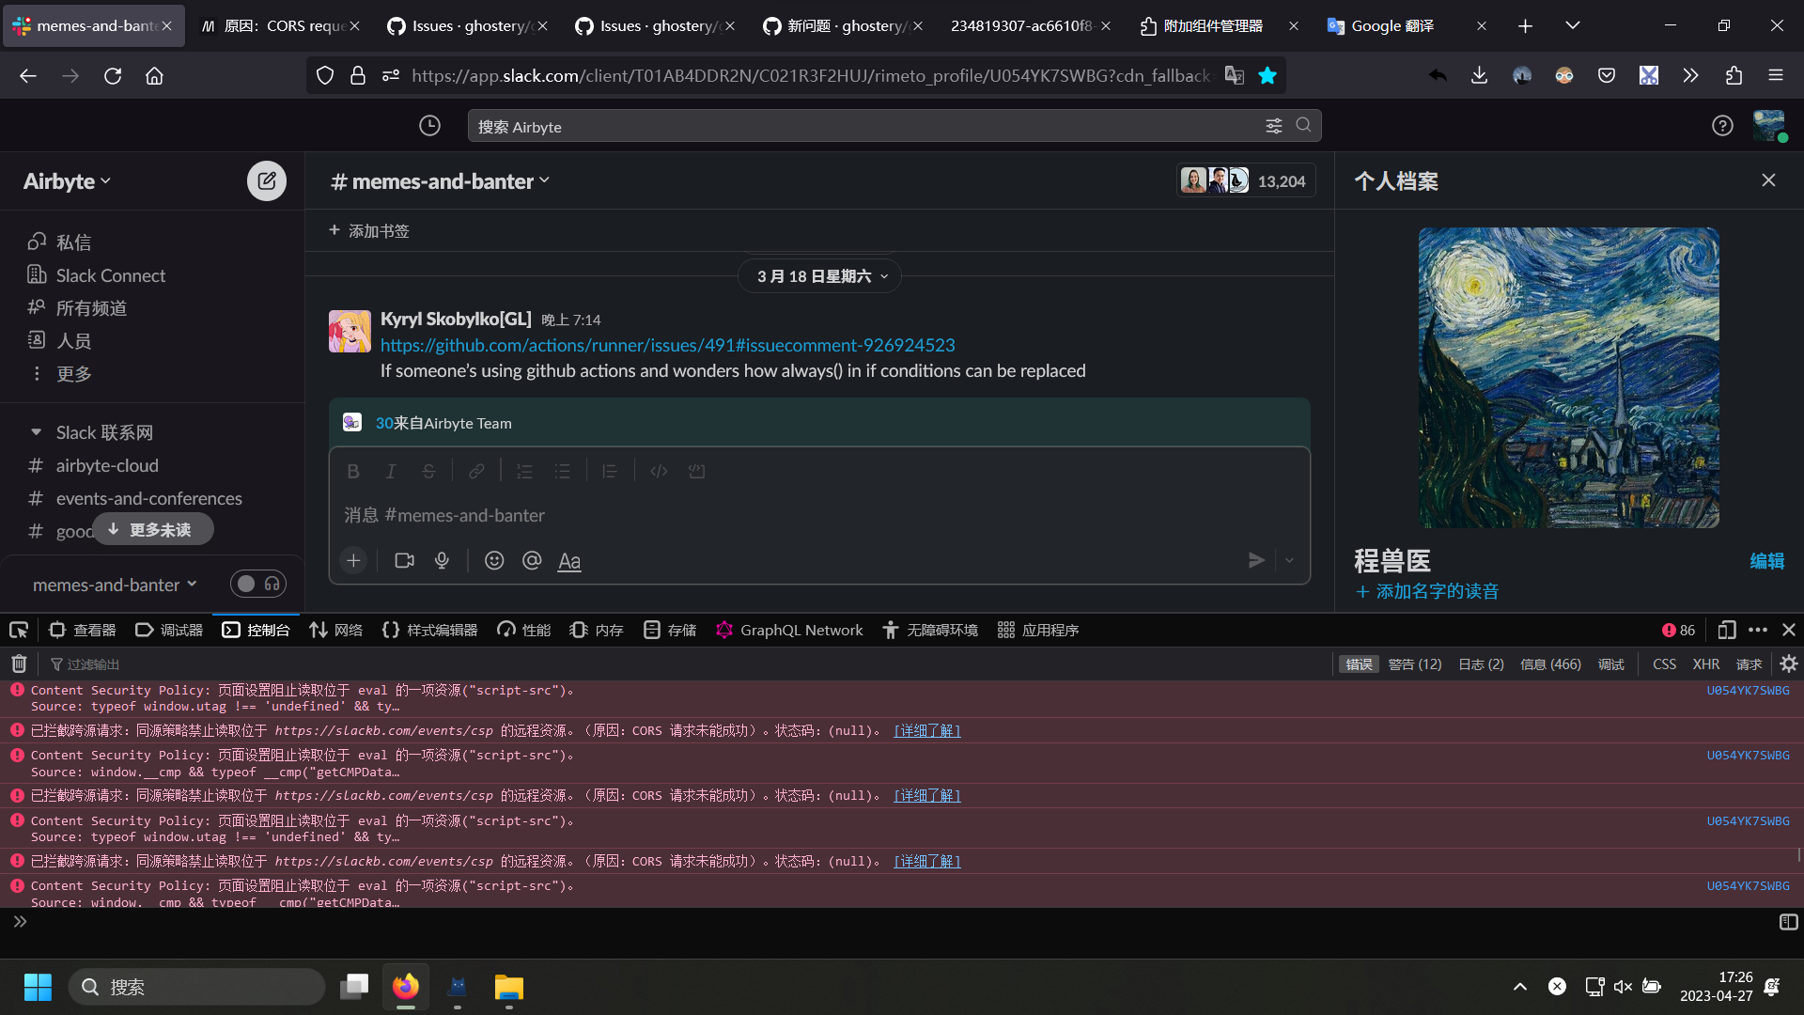Insert link icon in message composer
This screenshot has width=1804, height=1015.
coord(476,471)
